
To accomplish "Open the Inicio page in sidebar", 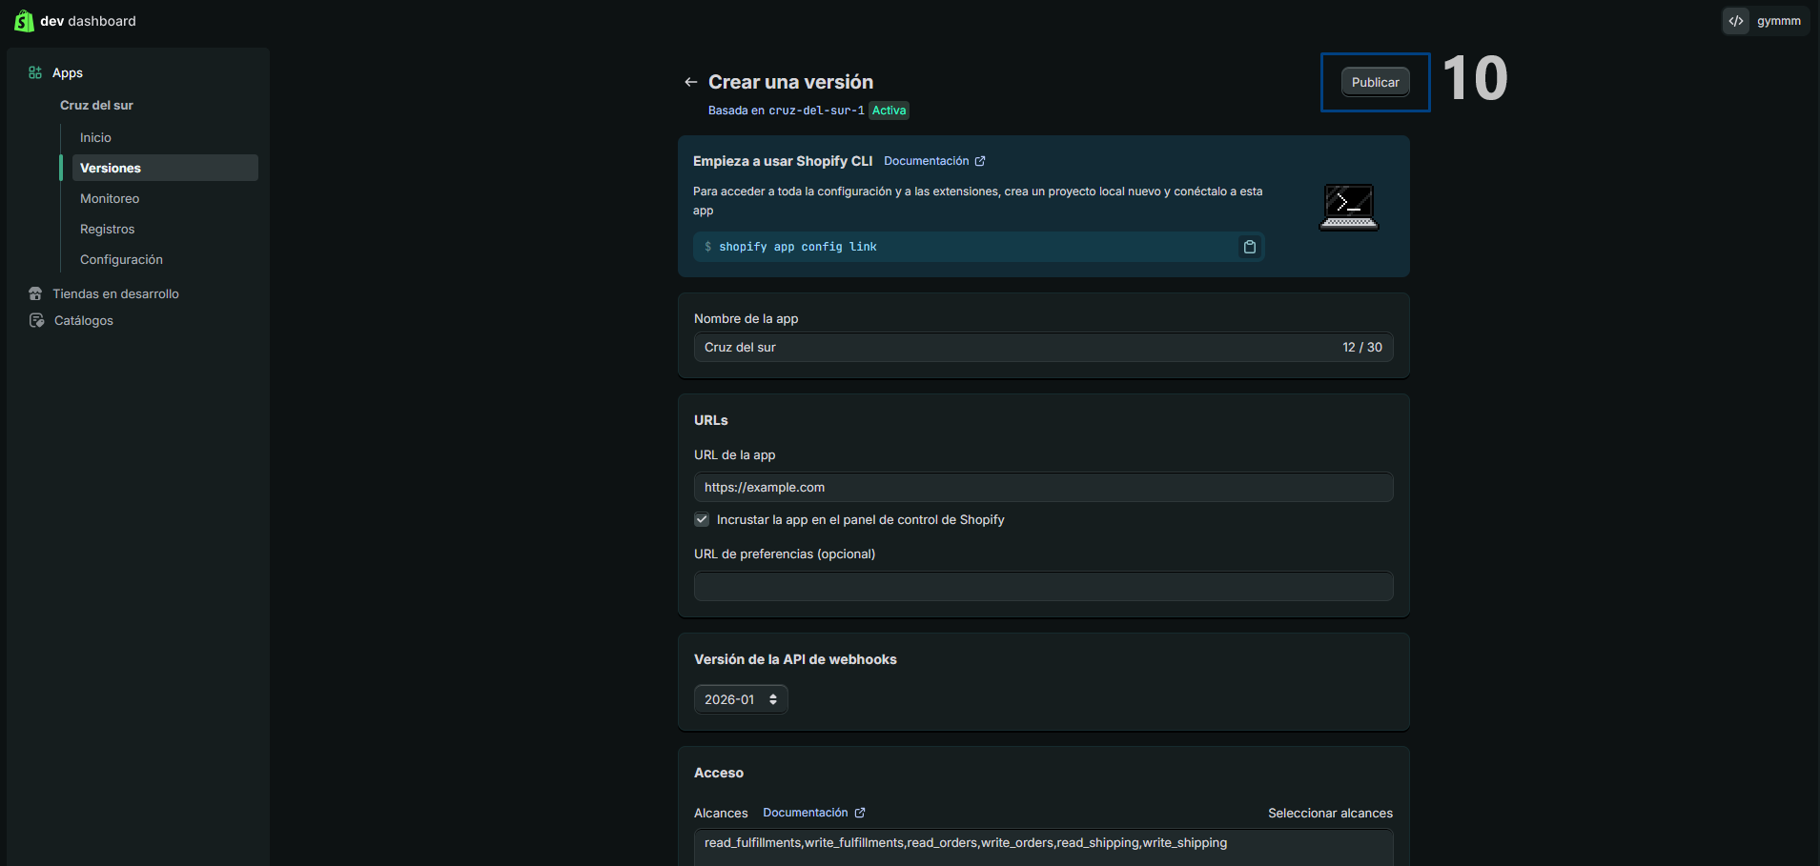I will pos(95,138).
